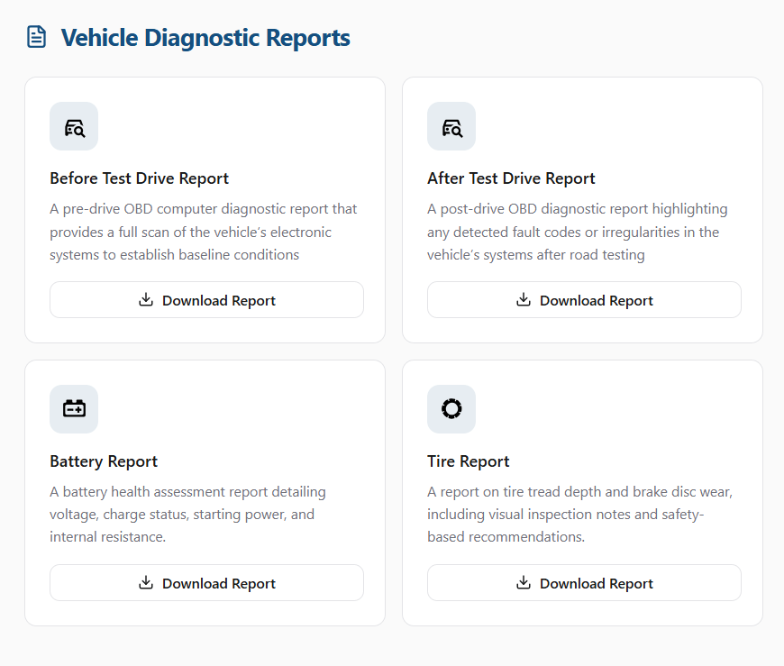Viewport: 784px width, 666px height.
Task: Download the Battery Report
Action: tap(207, 583)
